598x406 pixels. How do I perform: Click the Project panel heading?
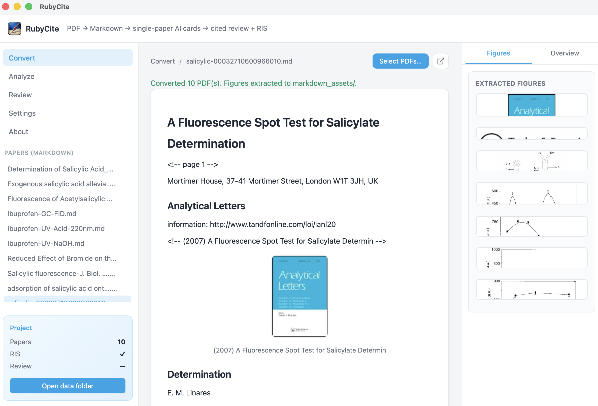21,328
